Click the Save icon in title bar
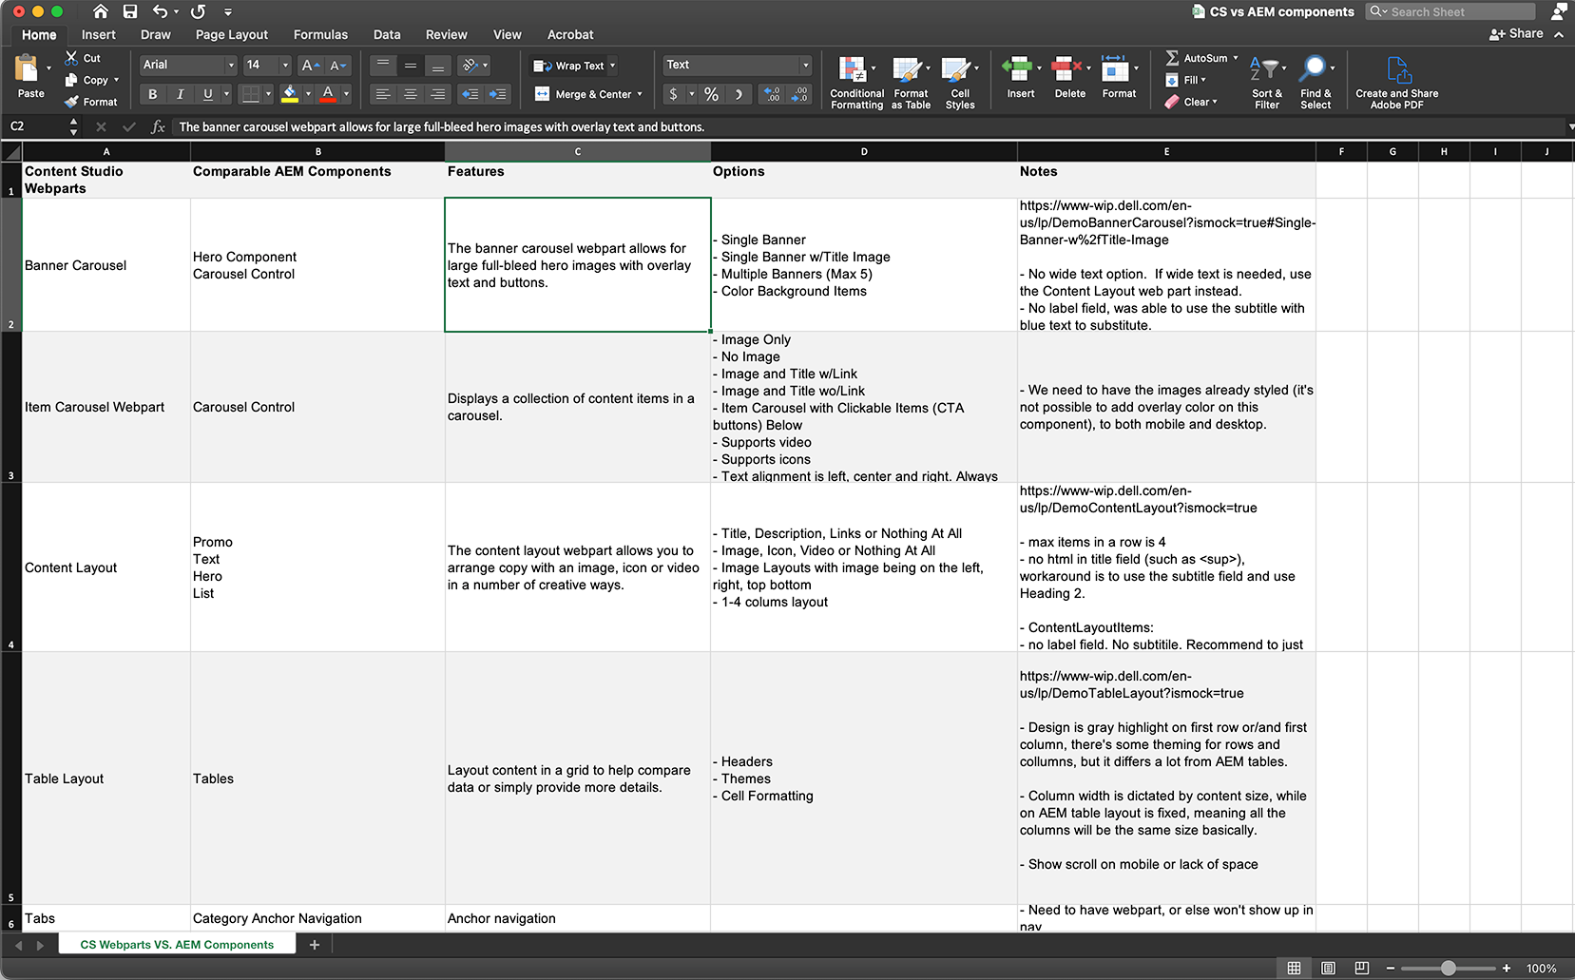The width and height of the screenshot is (1575, 980). pyautogui.click(x=130, y=11)
